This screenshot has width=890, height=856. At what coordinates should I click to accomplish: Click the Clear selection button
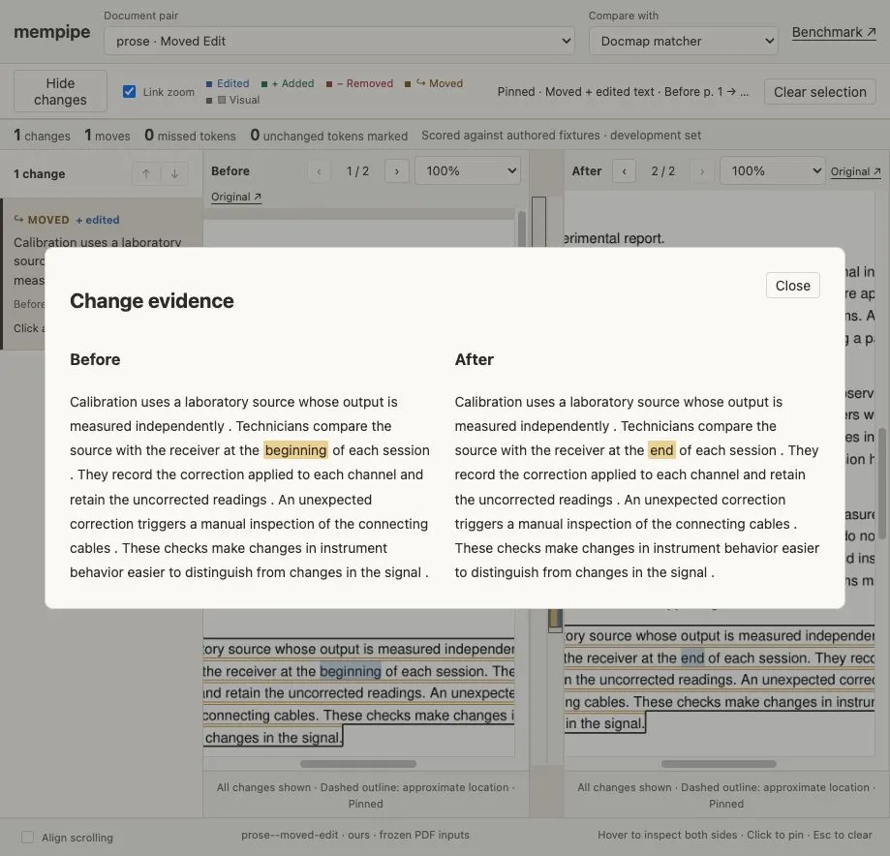(819, 92)
